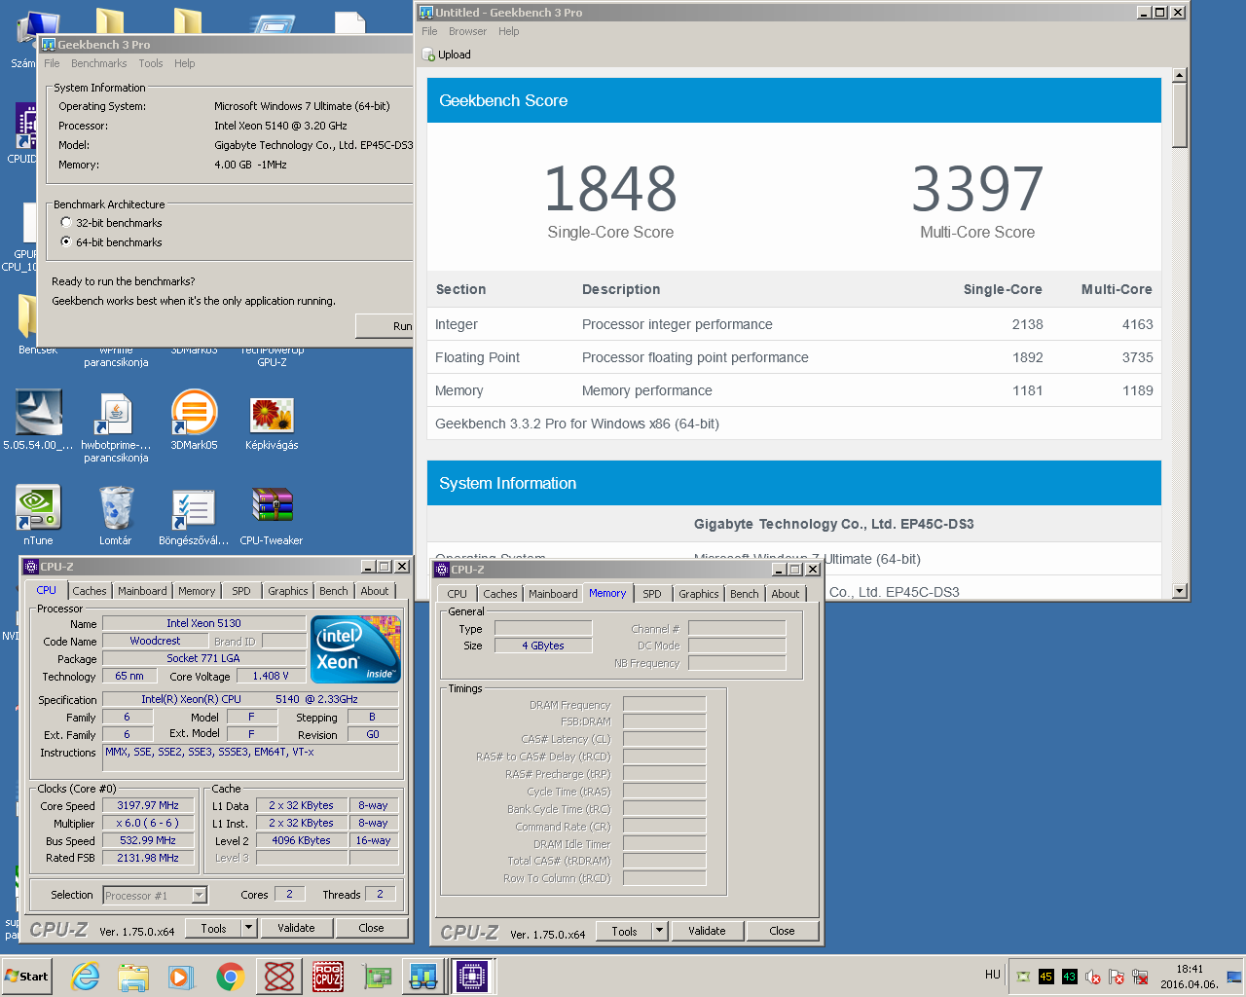The height and width of the screenshot is (997, 1246).
Task: Click the tray temperature icon showing 43
Action: 1070,977
